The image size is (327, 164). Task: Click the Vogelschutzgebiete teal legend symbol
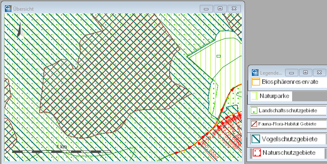(x=256, y=139)
